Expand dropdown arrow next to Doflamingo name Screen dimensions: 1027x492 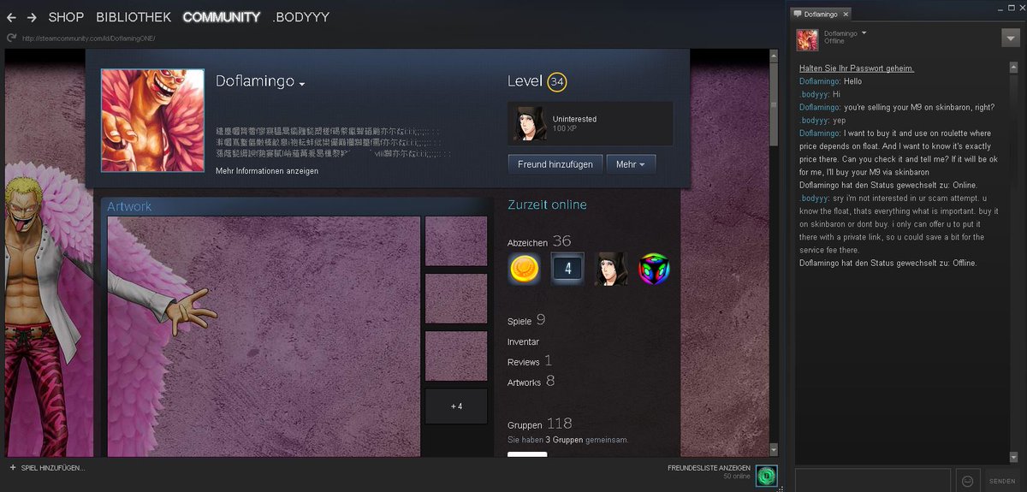[302, 84]
